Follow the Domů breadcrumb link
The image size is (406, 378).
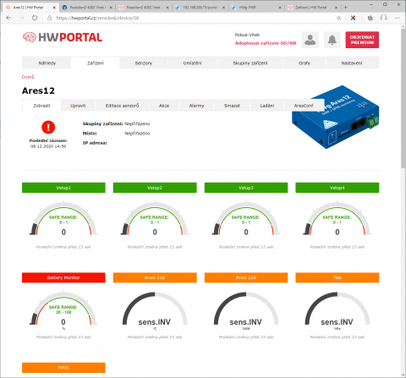(28, 77)
